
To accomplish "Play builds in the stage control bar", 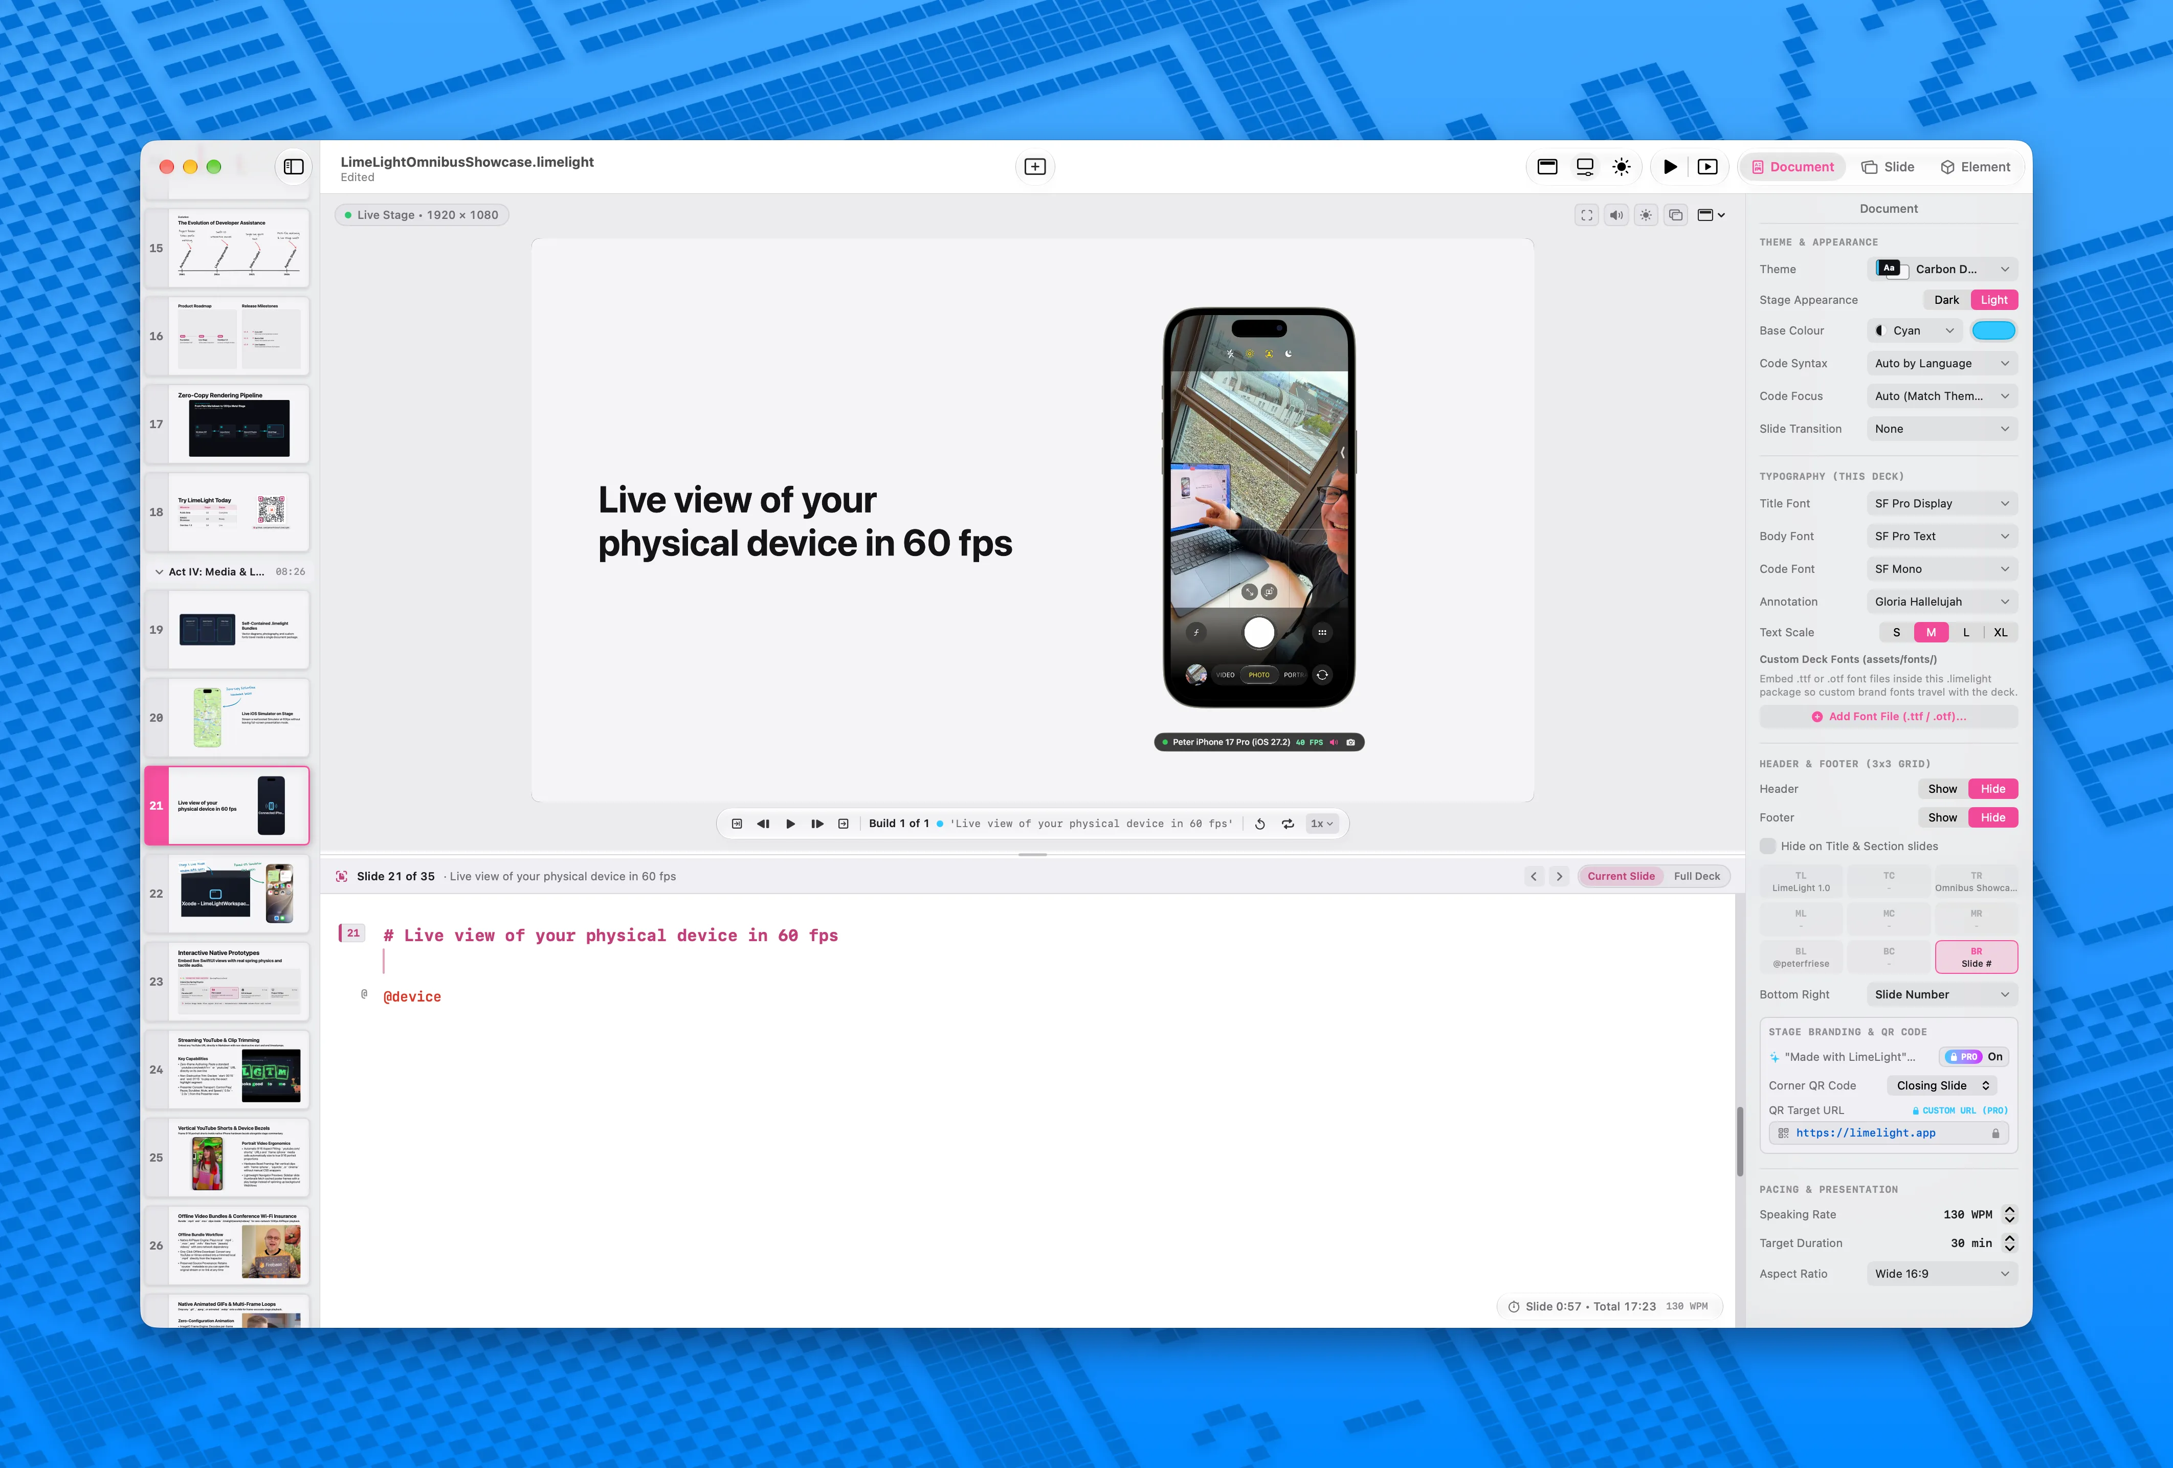I will tap(790, 824).
